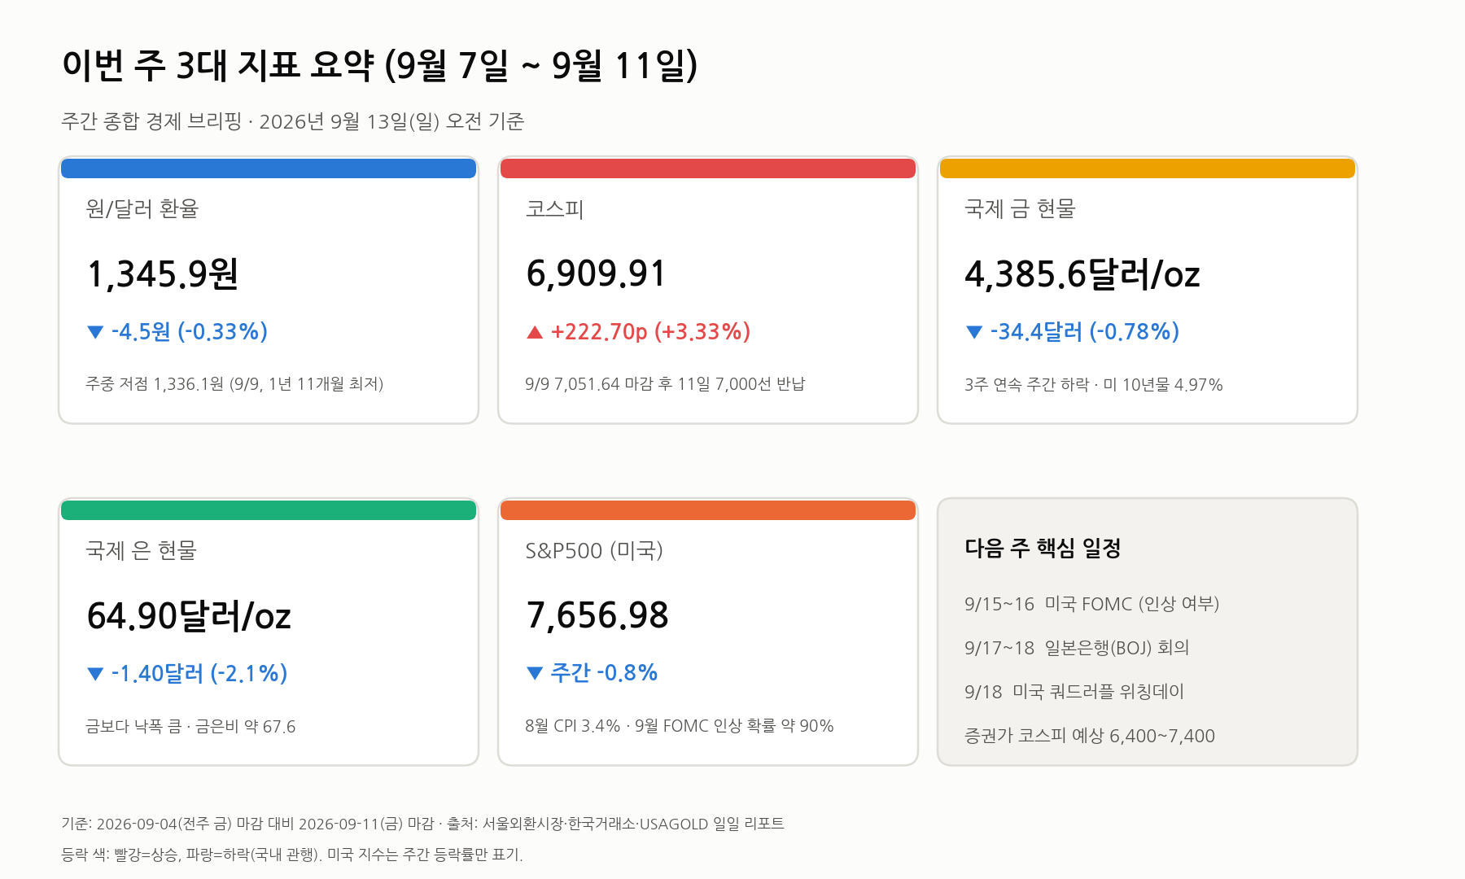The width and height of the screenshot is (1465, 879).
Task: Select the 코스피 6,909.91 index value
Action: coord(597,273)
